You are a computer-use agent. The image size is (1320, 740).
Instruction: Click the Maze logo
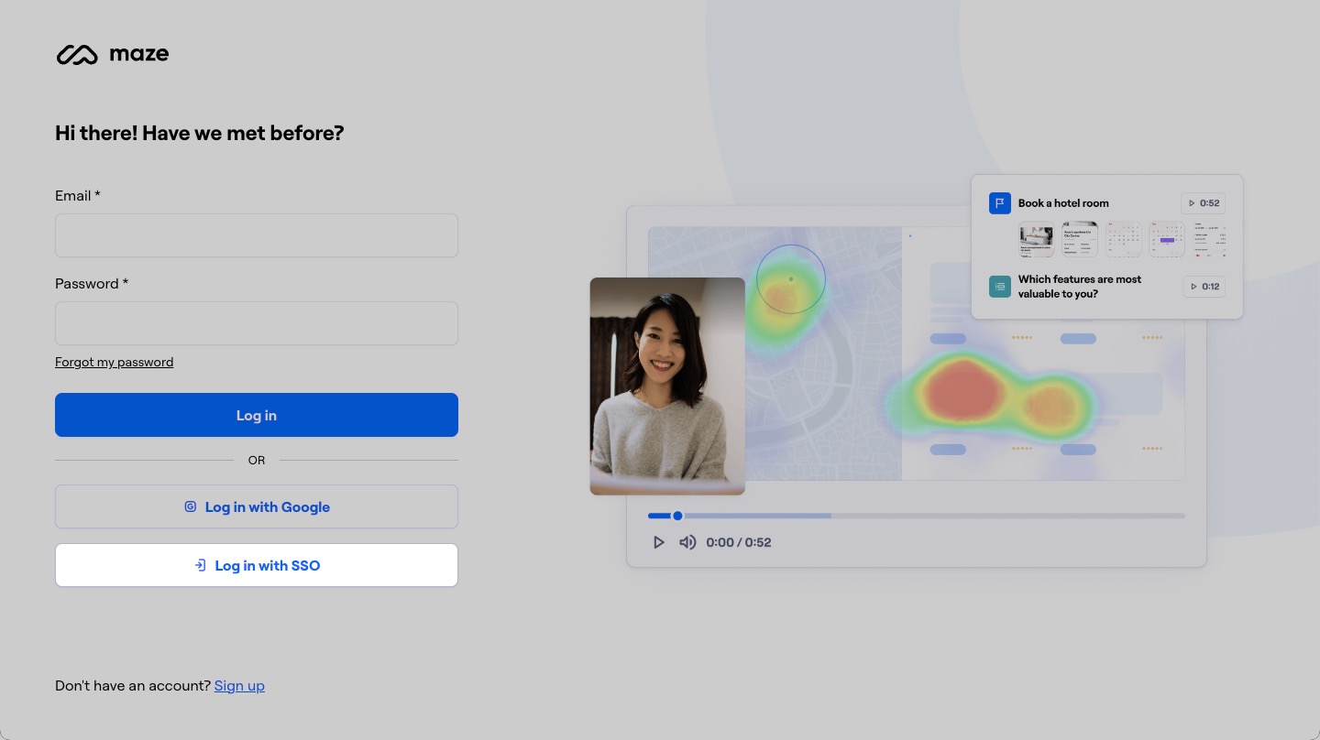click(112, 54)
